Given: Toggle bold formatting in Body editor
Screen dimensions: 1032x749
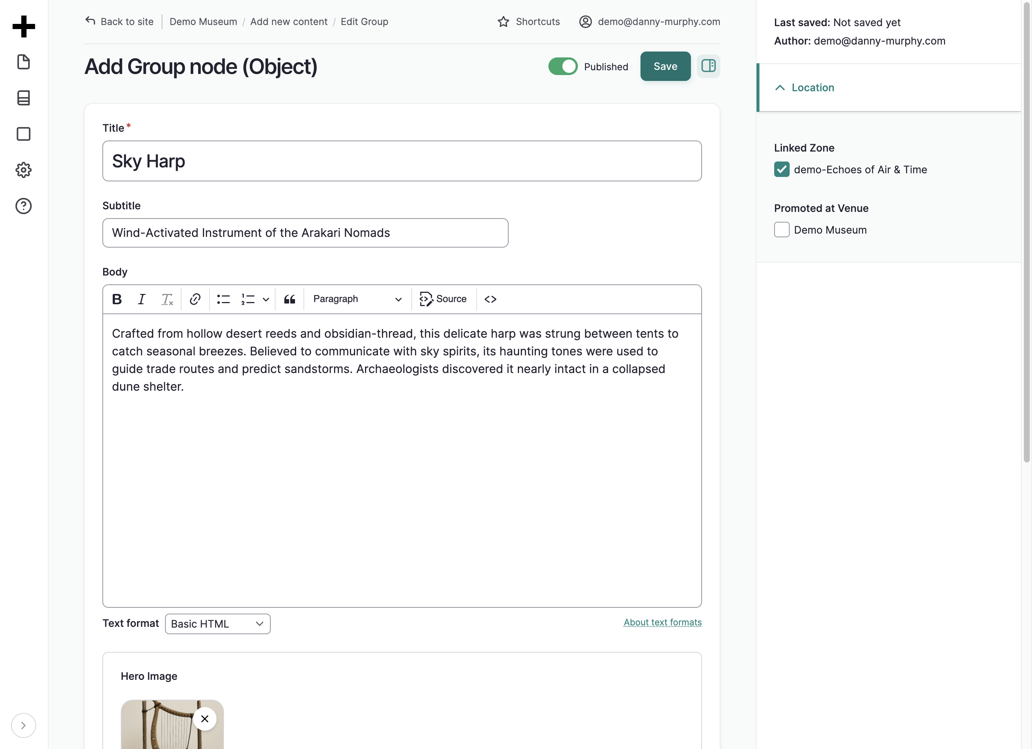Looking at the screenshot, I should tap(117, 299).
